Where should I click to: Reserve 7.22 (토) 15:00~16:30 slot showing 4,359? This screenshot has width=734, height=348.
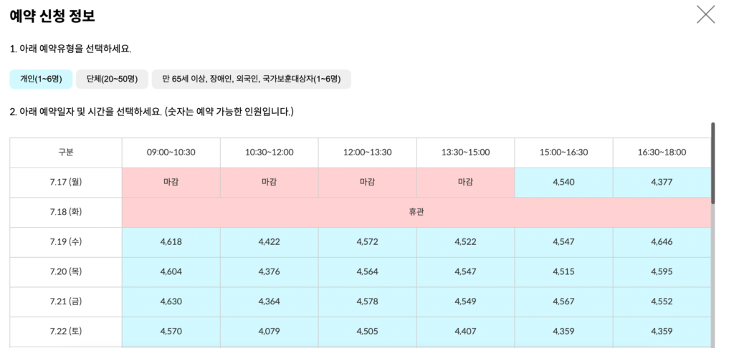563,332
